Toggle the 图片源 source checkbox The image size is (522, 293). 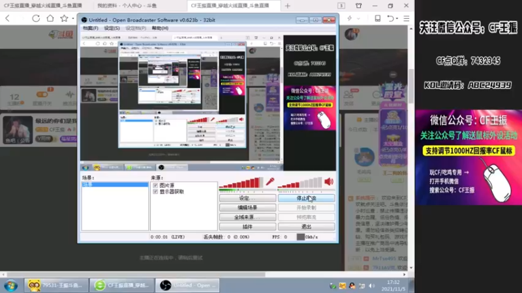coord(155,186)
